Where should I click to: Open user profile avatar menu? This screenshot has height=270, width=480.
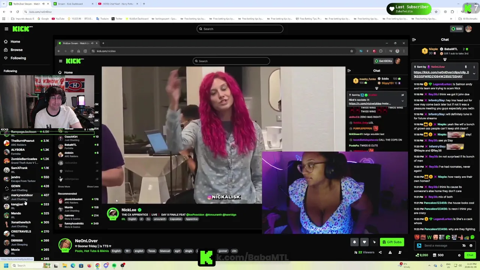(468, 29)
